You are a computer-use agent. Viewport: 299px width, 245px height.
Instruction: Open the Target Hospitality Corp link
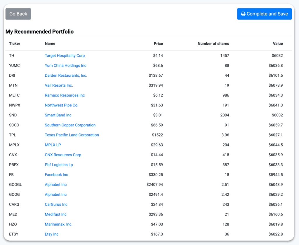65,56
